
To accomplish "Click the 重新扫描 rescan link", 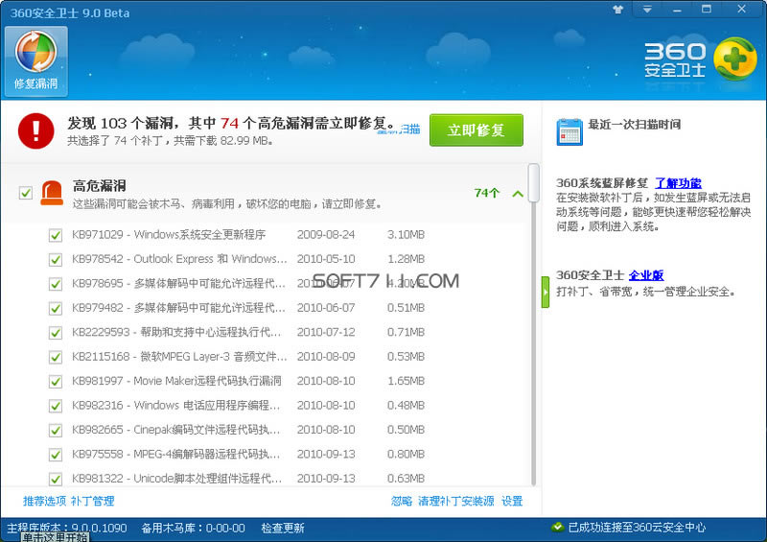I will [399, 130].
